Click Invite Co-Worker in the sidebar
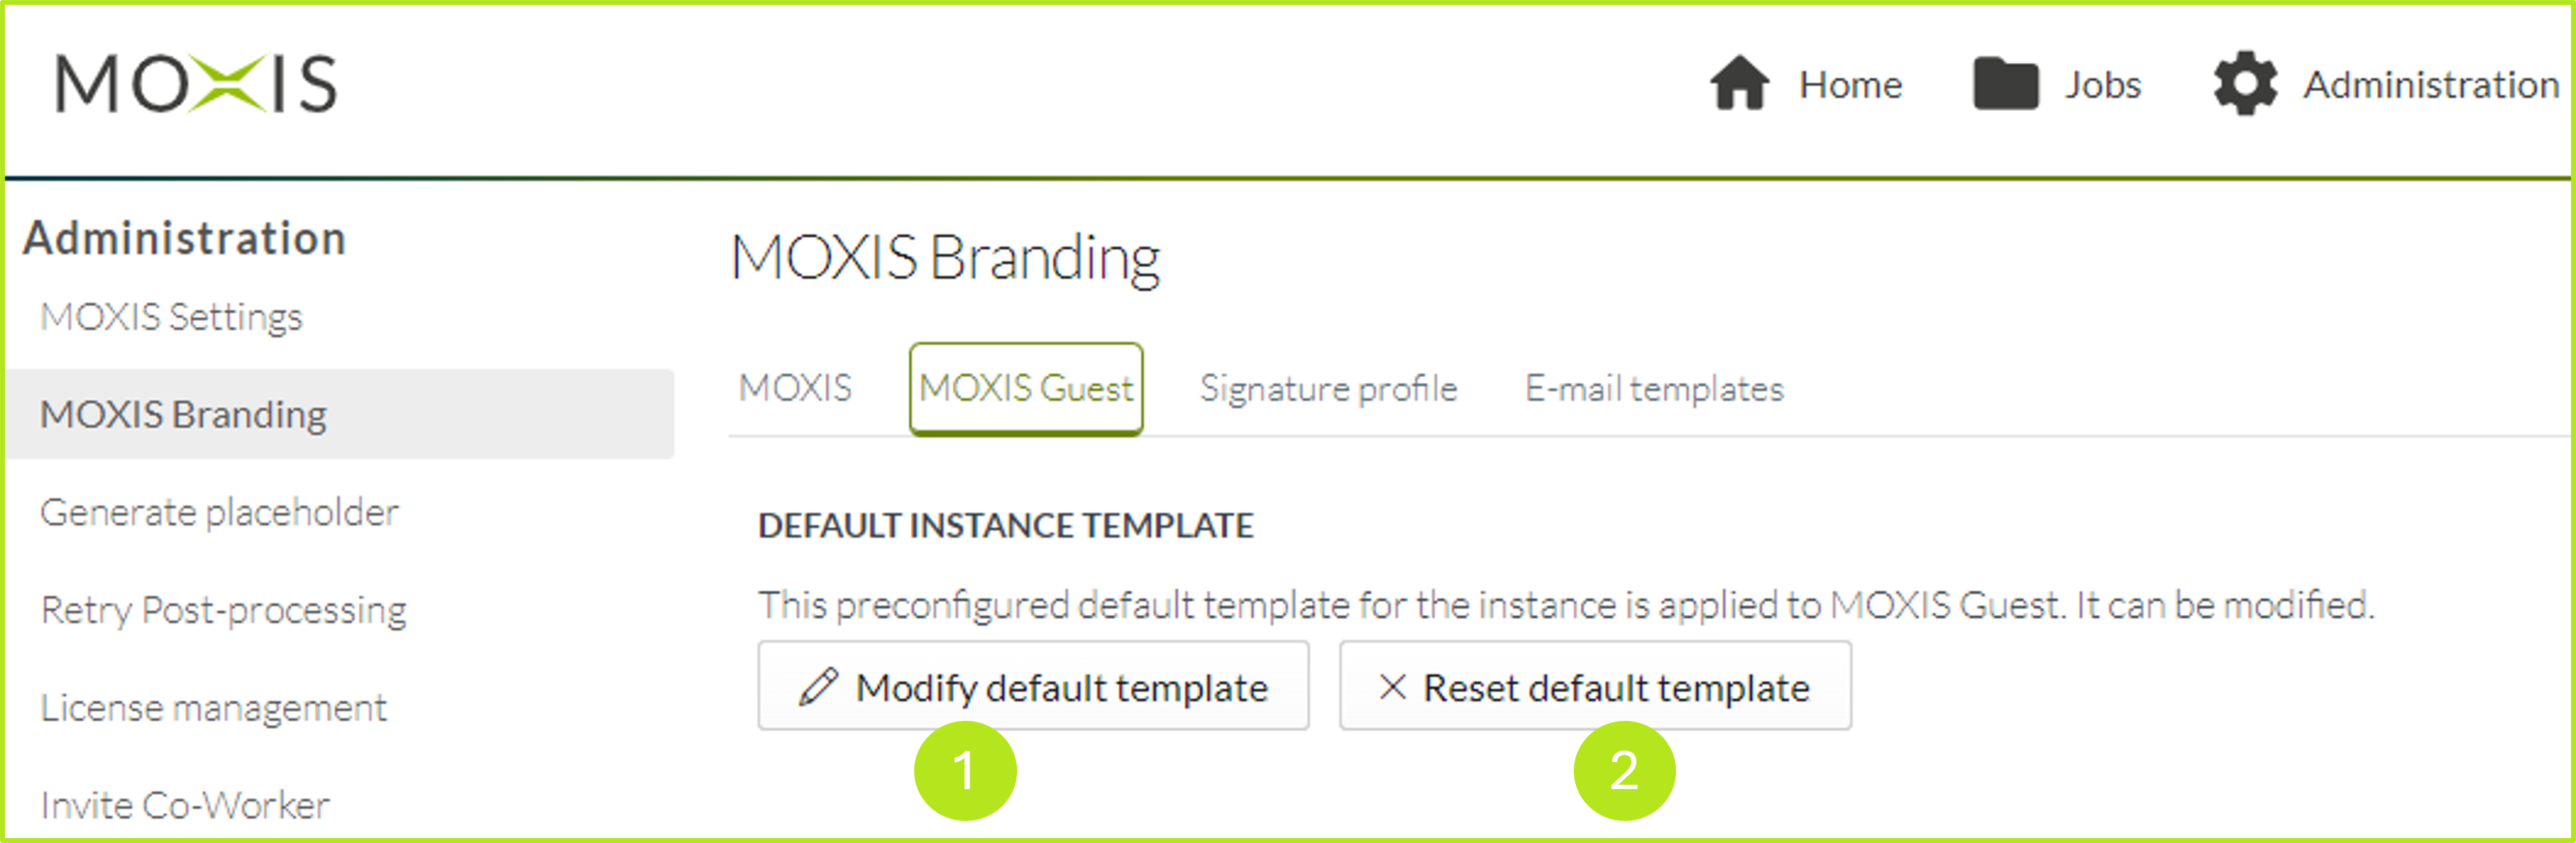This screenshot has width=2576, height=843. (185, 804)
